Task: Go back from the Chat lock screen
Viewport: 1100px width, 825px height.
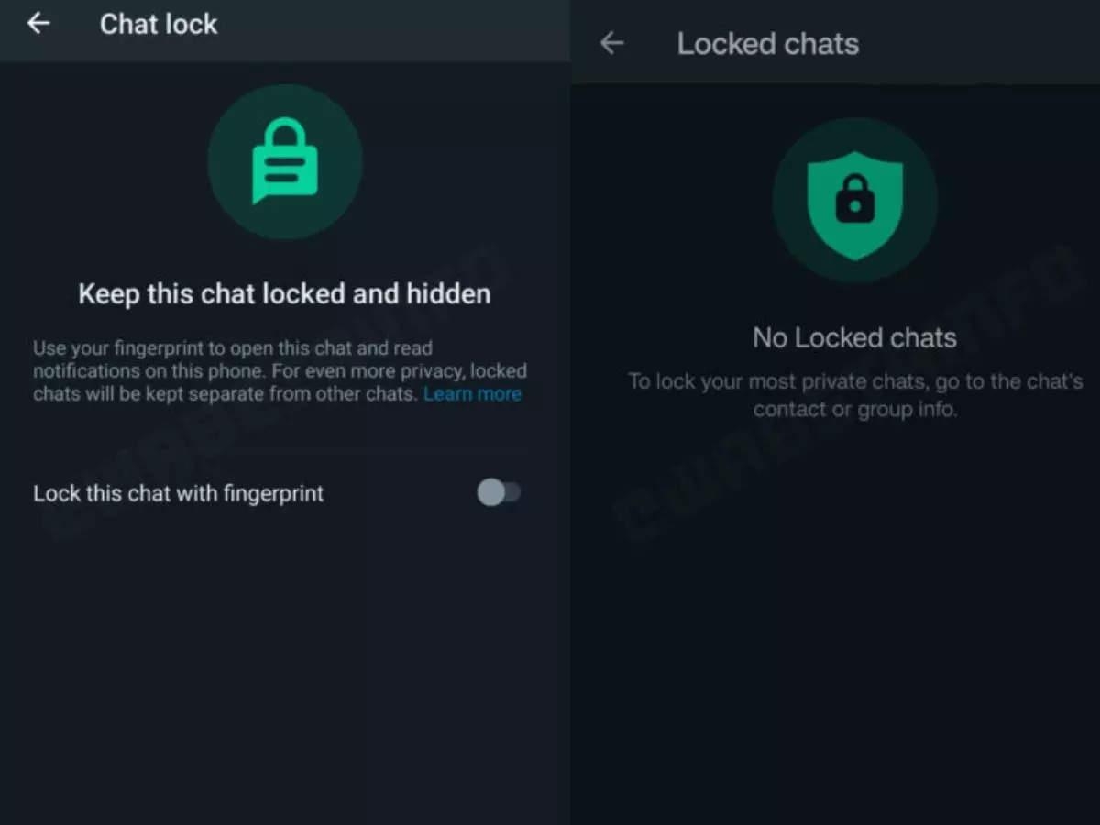Action: tap(38, 24)
